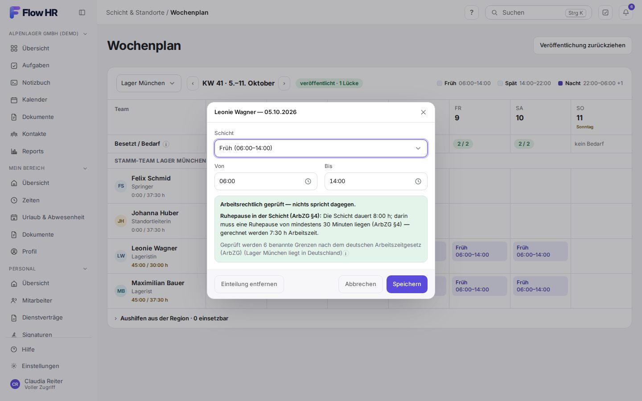Click the Flow HR logo
The height and width of the screenshot is (401, 642).
click(34, 12)
